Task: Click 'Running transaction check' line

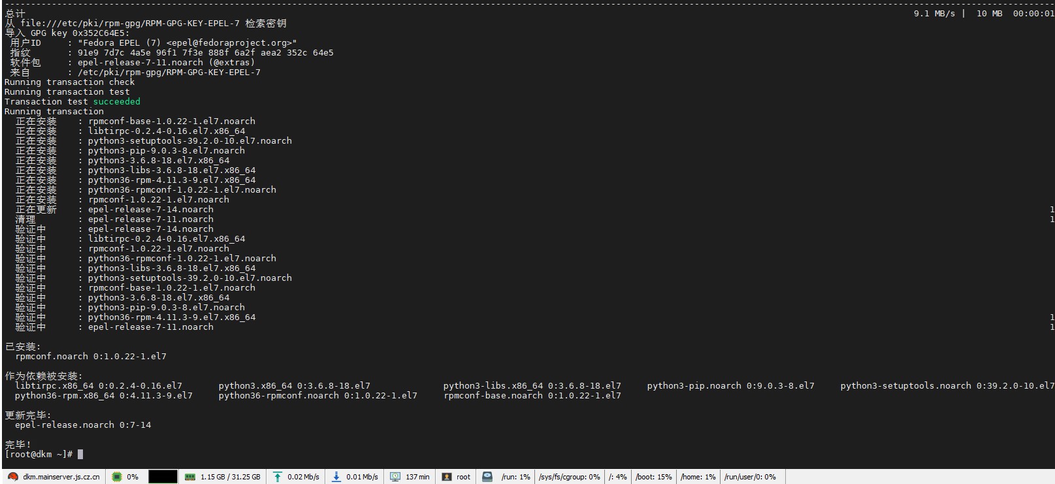Action: tap(69, 82)
